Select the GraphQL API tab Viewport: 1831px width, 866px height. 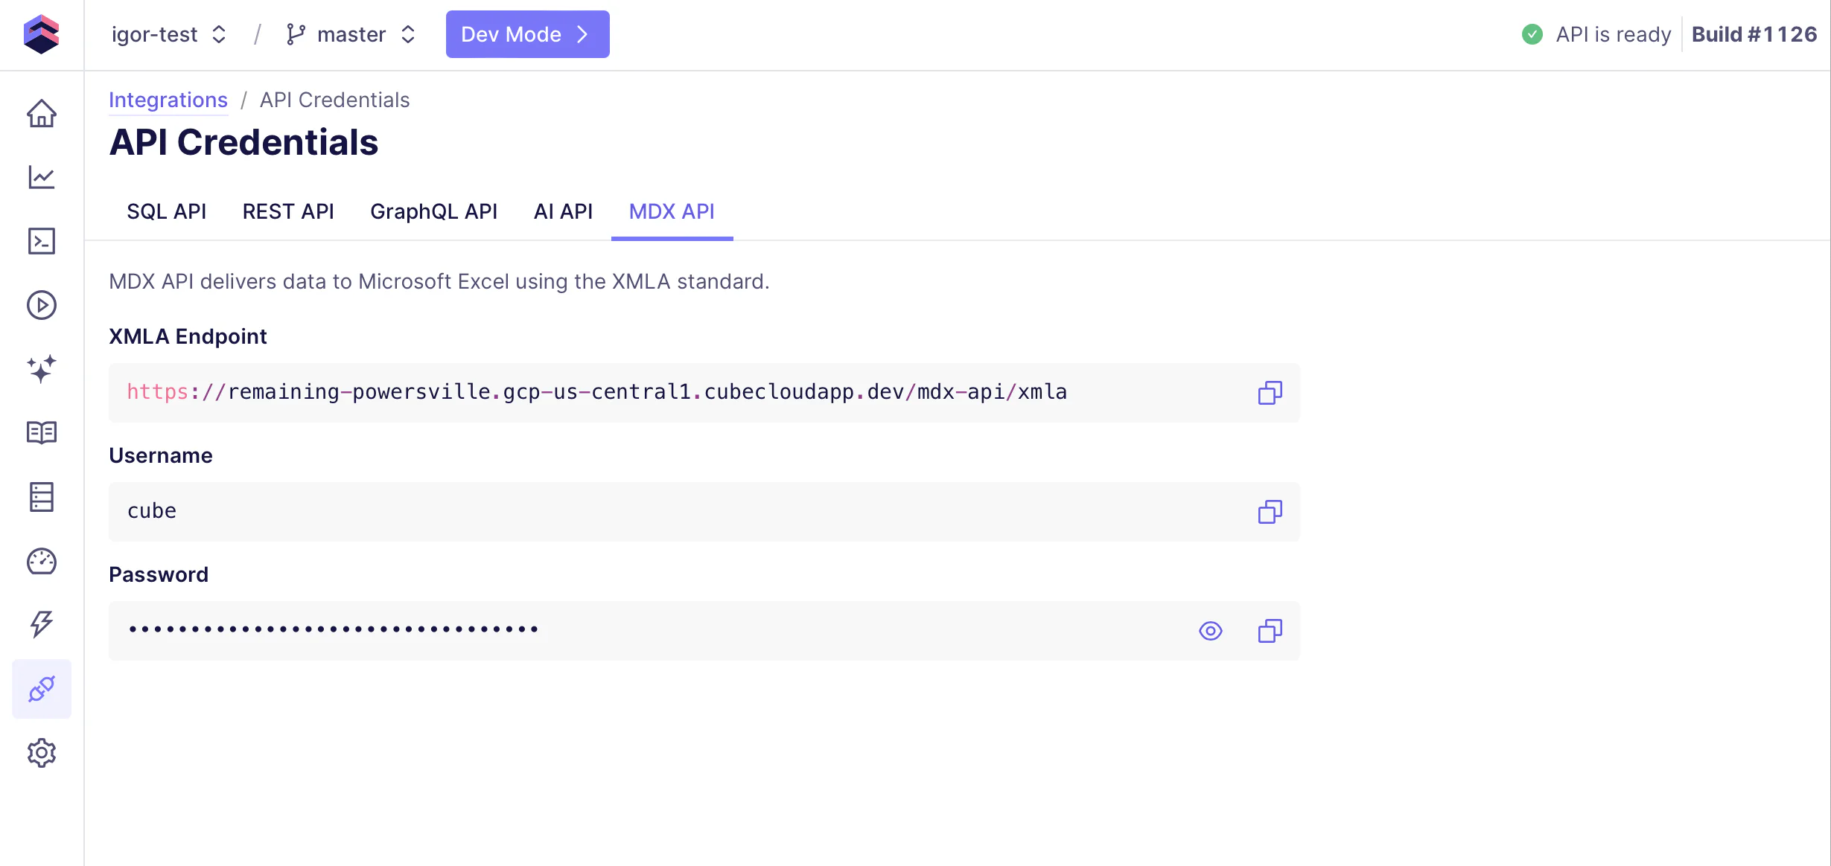click(433, 212)
